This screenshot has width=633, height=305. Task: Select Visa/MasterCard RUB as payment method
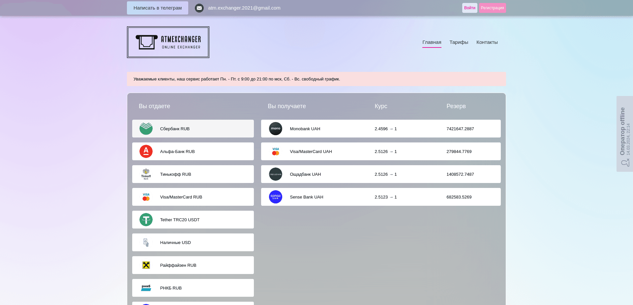[193, 197]
